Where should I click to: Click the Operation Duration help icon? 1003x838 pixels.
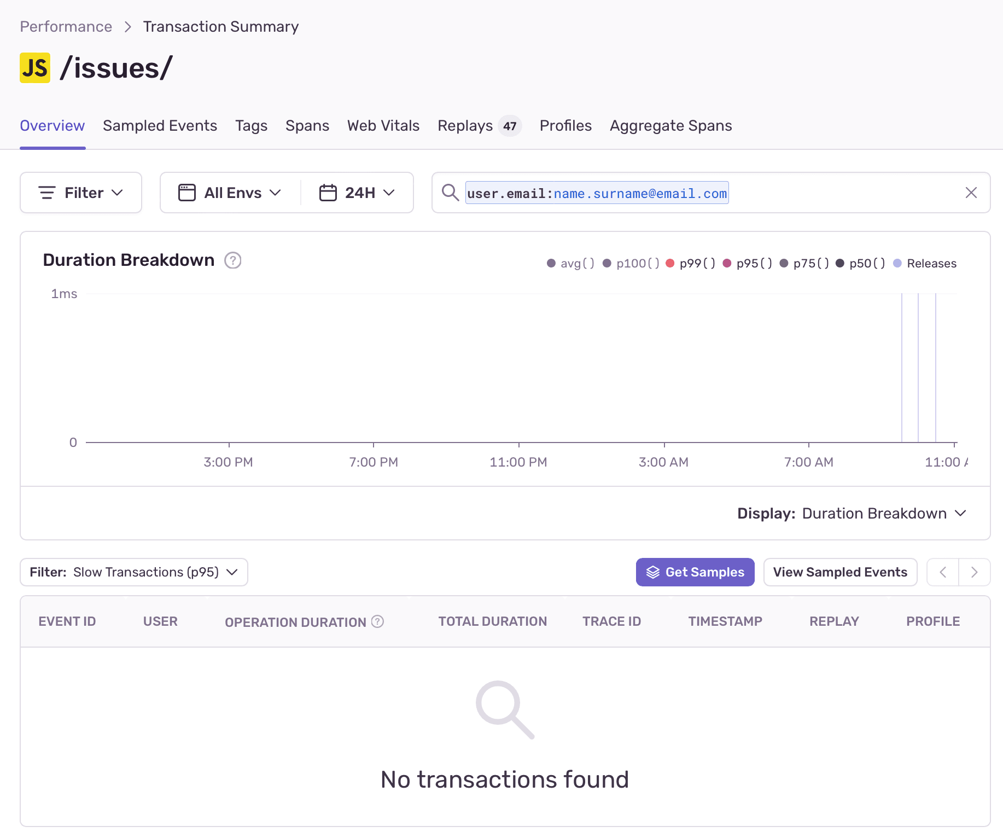pos(377,621)
